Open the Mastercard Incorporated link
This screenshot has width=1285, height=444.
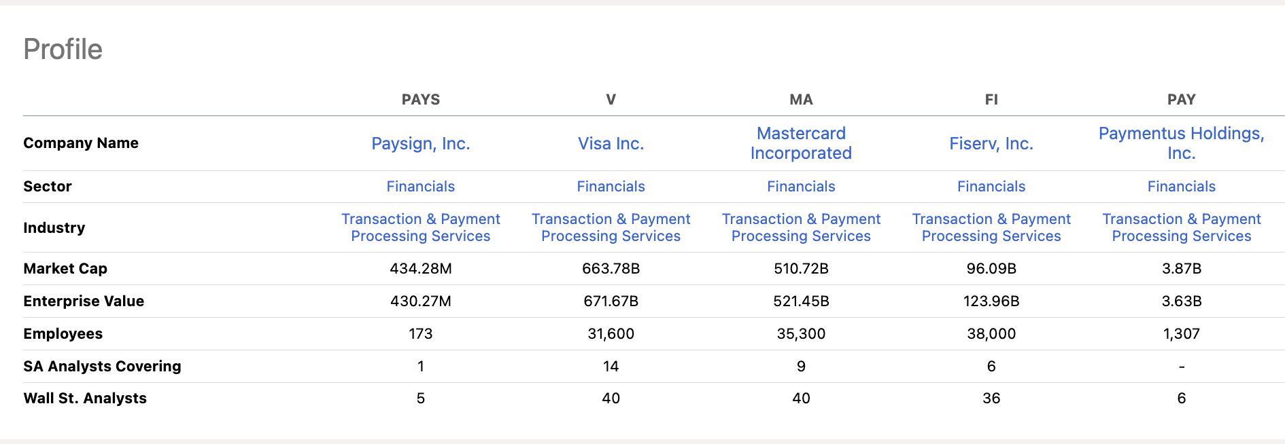800,143
